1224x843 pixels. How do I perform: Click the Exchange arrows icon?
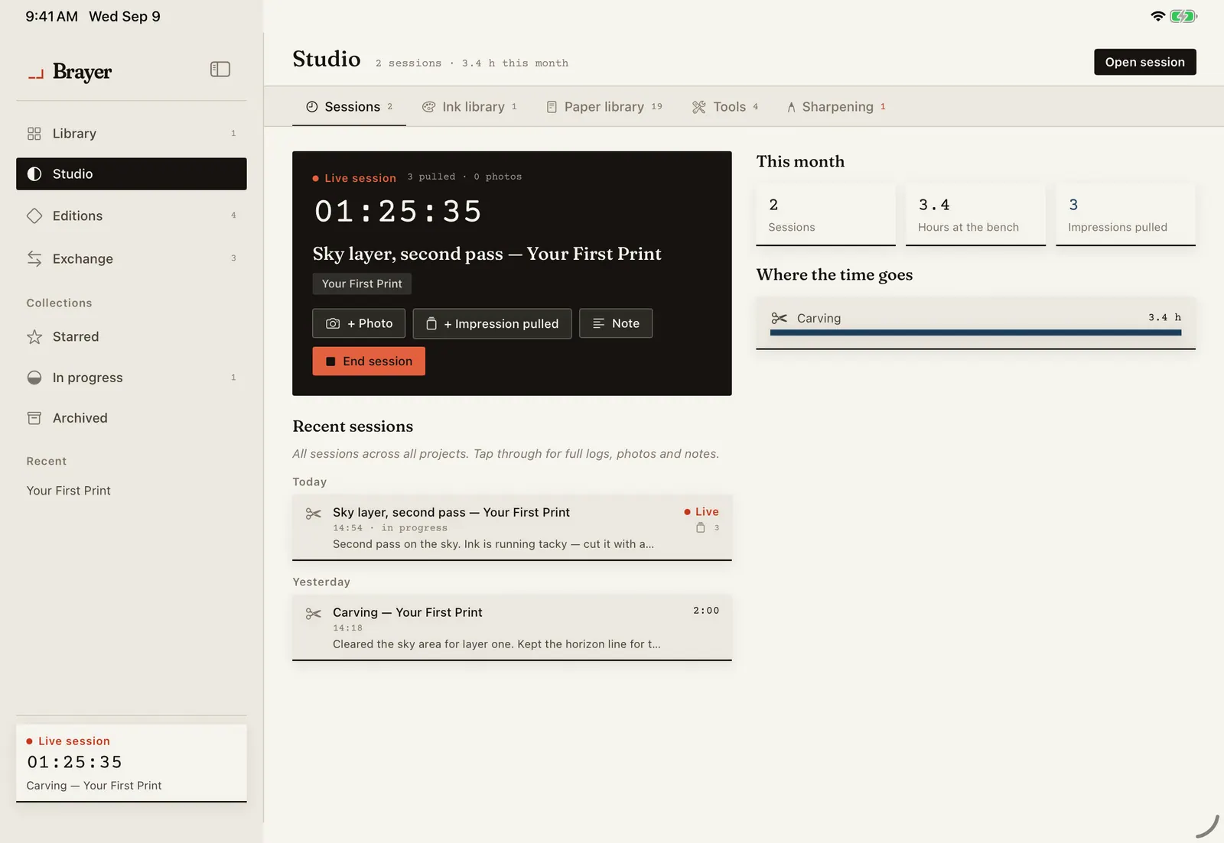(x=34, y=259)
